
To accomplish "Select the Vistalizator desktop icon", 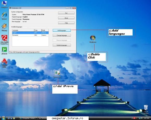I will [93, 39].
